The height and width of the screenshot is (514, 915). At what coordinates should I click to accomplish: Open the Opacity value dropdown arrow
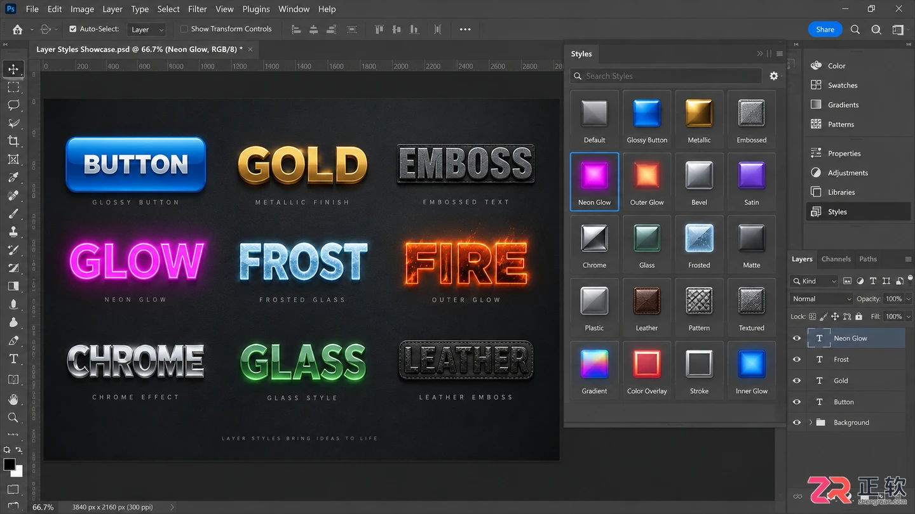point(908,299)
